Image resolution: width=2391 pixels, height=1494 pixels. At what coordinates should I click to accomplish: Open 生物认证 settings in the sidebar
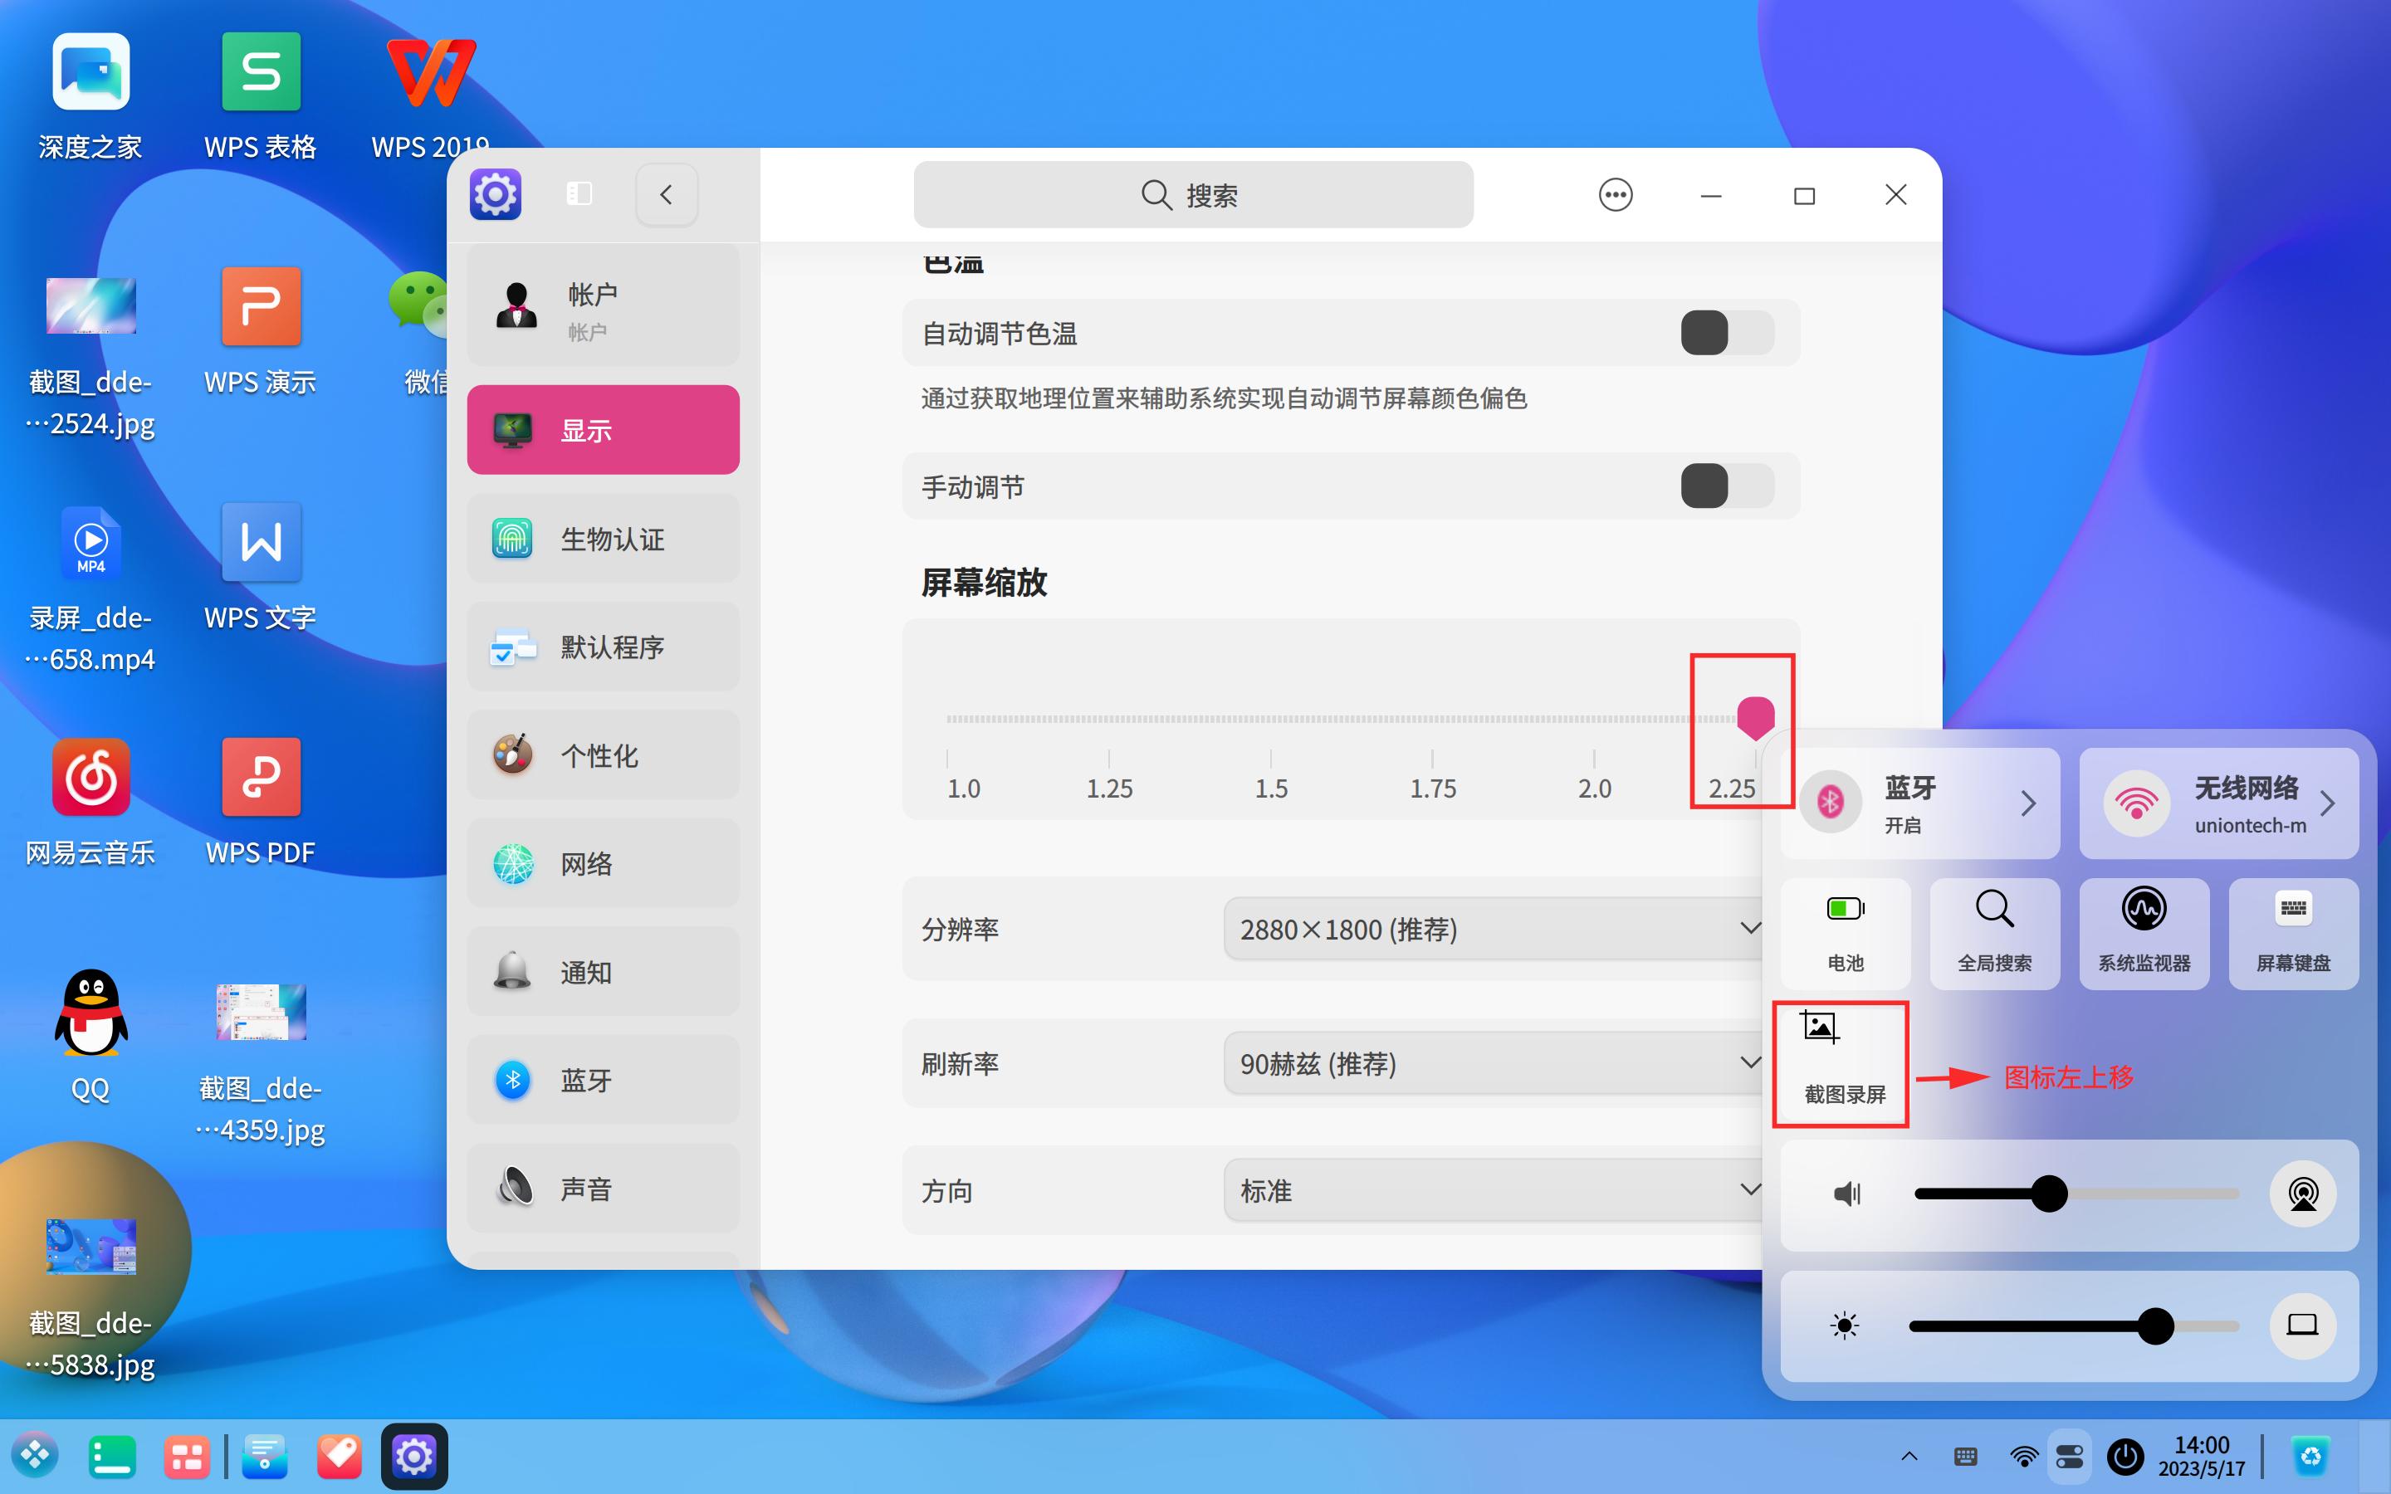coord(603,539)
